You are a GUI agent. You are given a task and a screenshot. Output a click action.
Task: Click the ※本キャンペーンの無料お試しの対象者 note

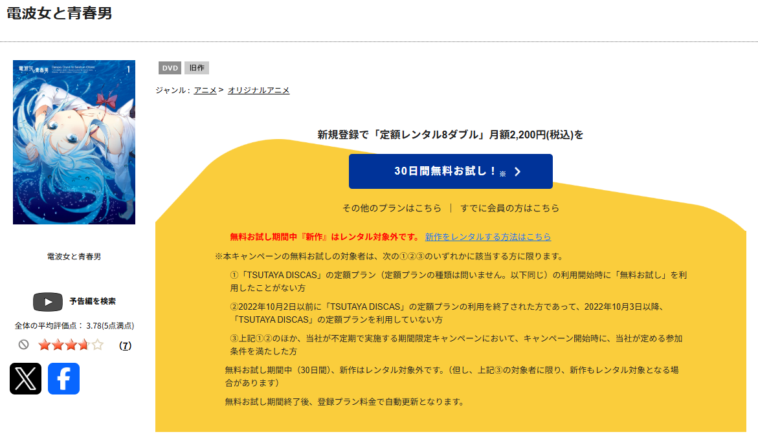coord(390,256)
